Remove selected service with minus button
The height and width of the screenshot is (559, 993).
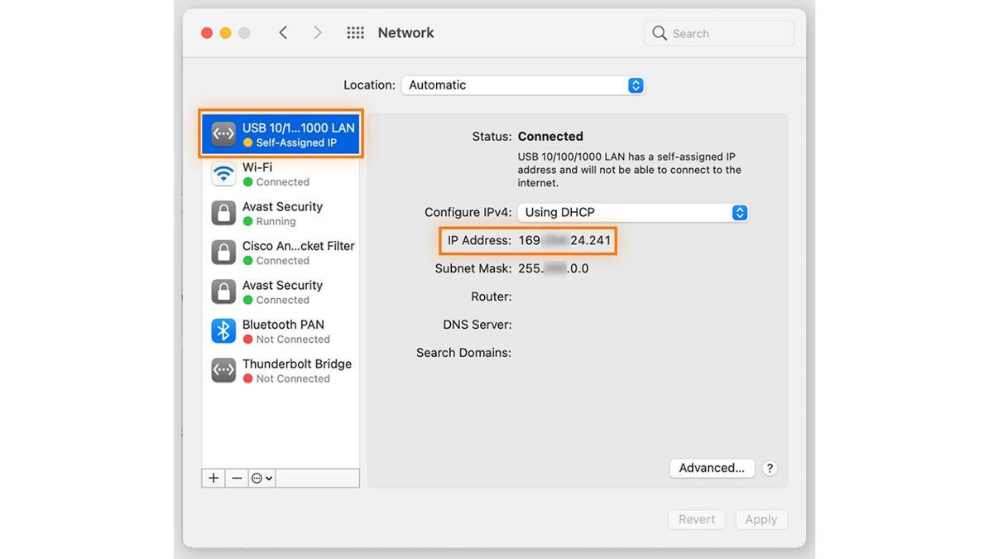(237, 478)
